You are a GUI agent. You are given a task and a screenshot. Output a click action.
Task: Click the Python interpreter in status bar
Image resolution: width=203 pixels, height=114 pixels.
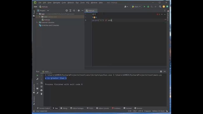point(158,111)
